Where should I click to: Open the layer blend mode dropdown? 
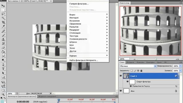[138, 66]
